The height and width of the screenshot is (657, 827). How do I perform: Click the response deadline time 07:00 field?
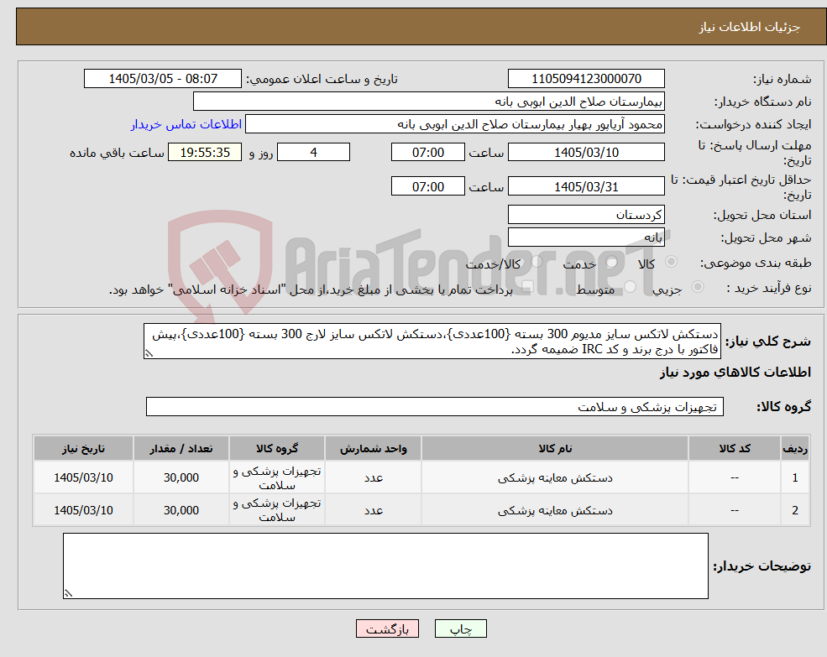click(427, 153)
